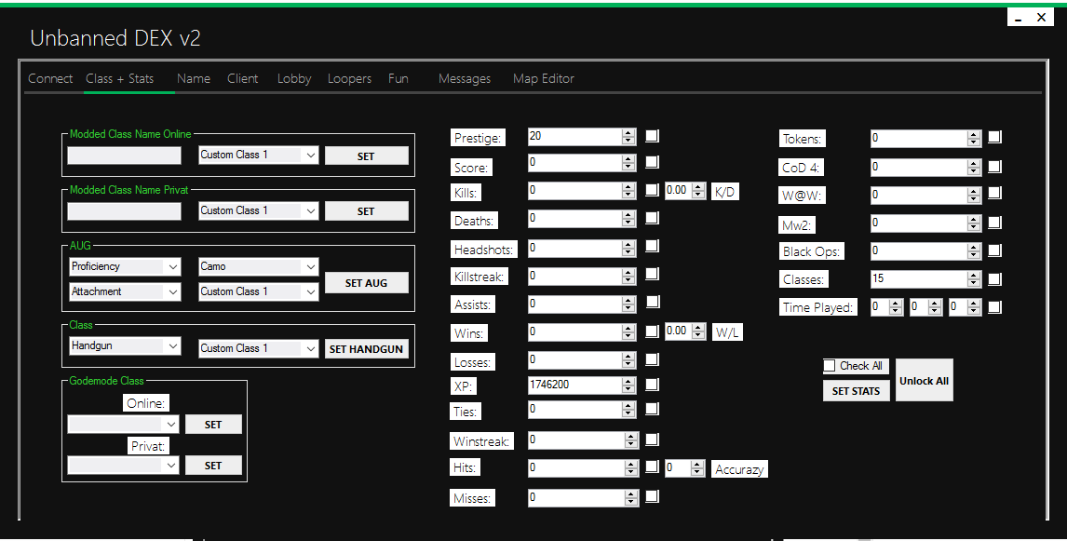Decrease the Classes value with down arrow
1067x541 pixels.
[974, 282]
